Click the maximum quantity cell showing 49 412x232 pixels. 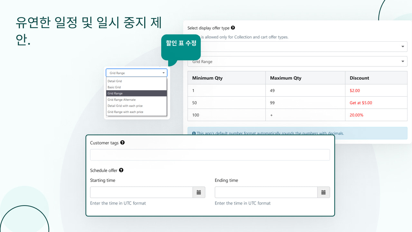pos(305,91)
